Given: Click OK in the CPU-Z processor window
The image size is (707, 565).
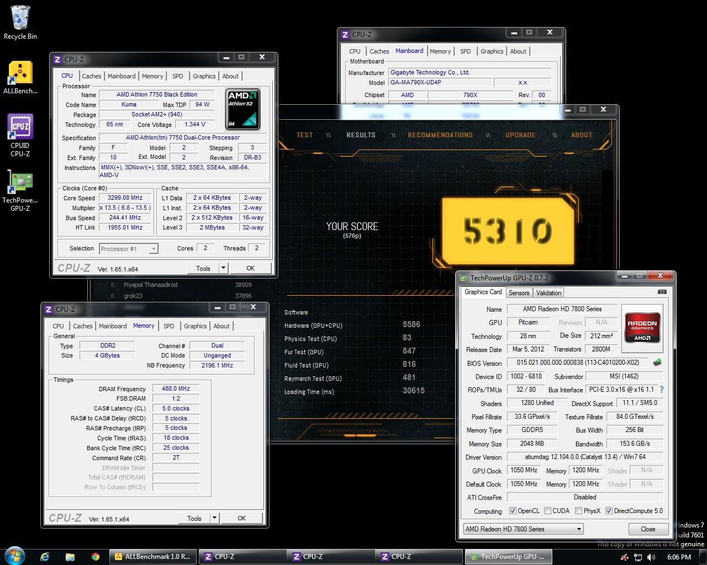Looking at the screenshot, I should 251,268.
